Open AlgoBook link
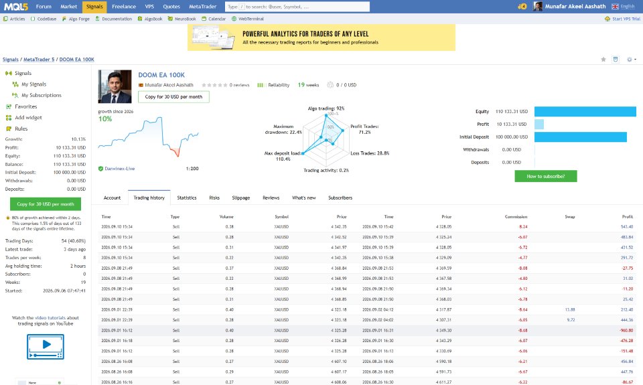This screenshot has height=385, width=643. (150, 19)
